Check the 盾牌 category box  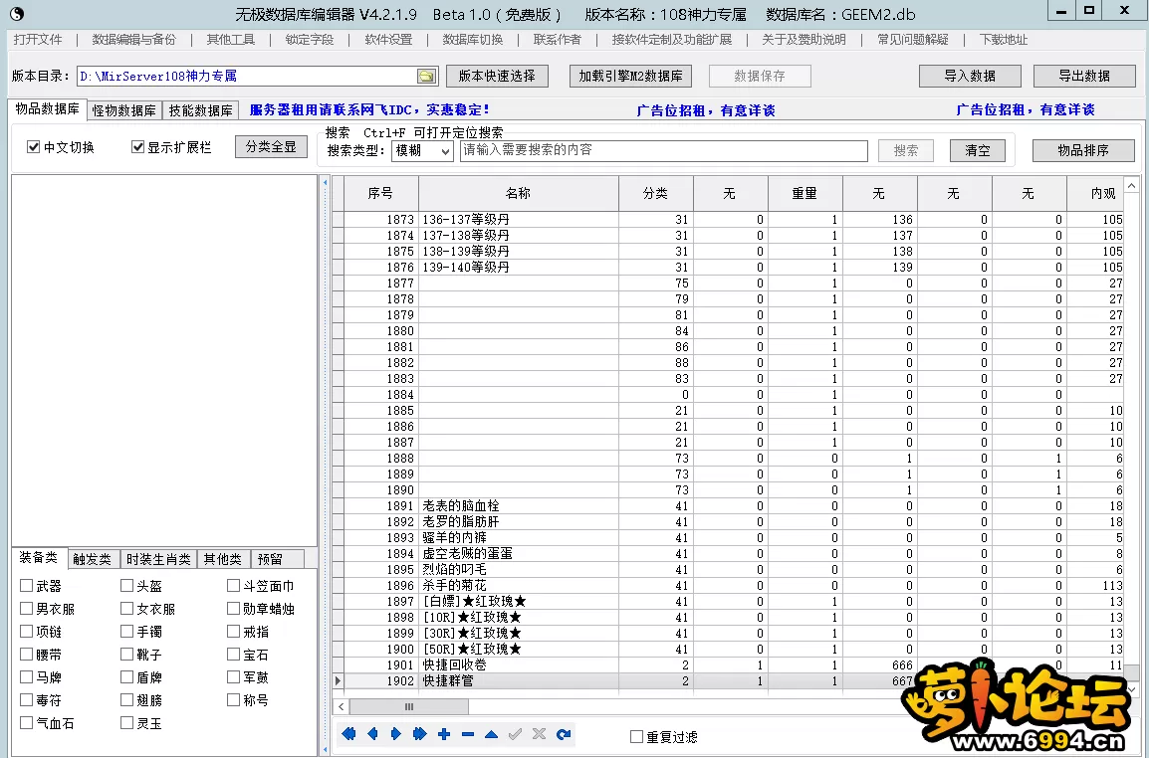pos(126,676)
